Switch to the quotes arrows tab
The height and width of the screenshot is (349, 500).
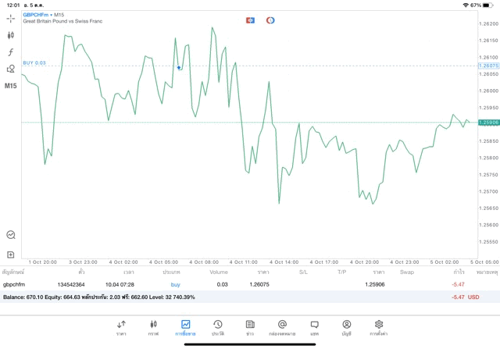click(x=121, y=327)
